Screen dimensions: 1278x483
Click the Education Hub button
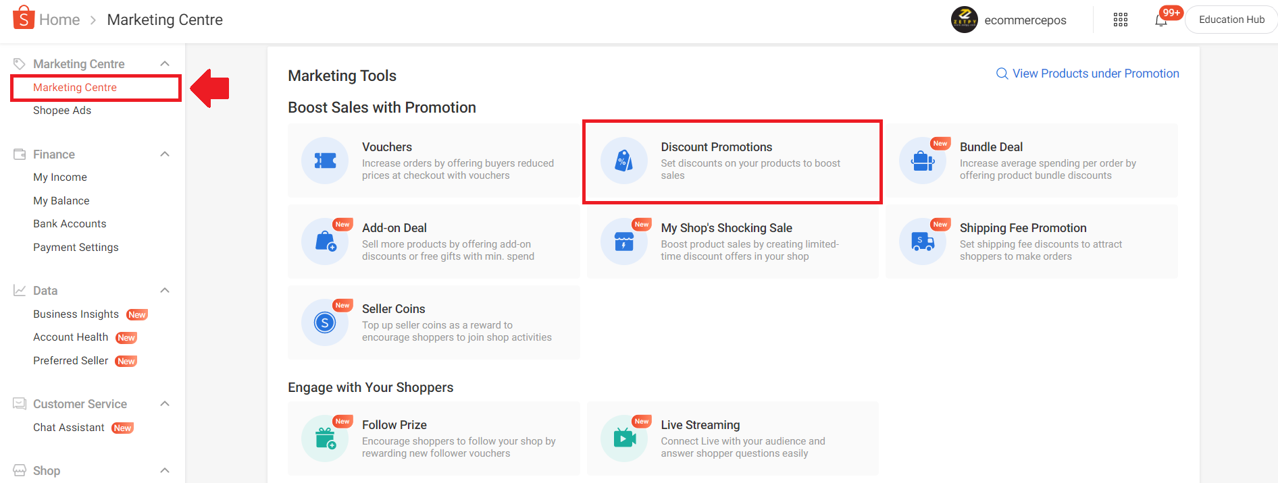tap(1231, 20)
